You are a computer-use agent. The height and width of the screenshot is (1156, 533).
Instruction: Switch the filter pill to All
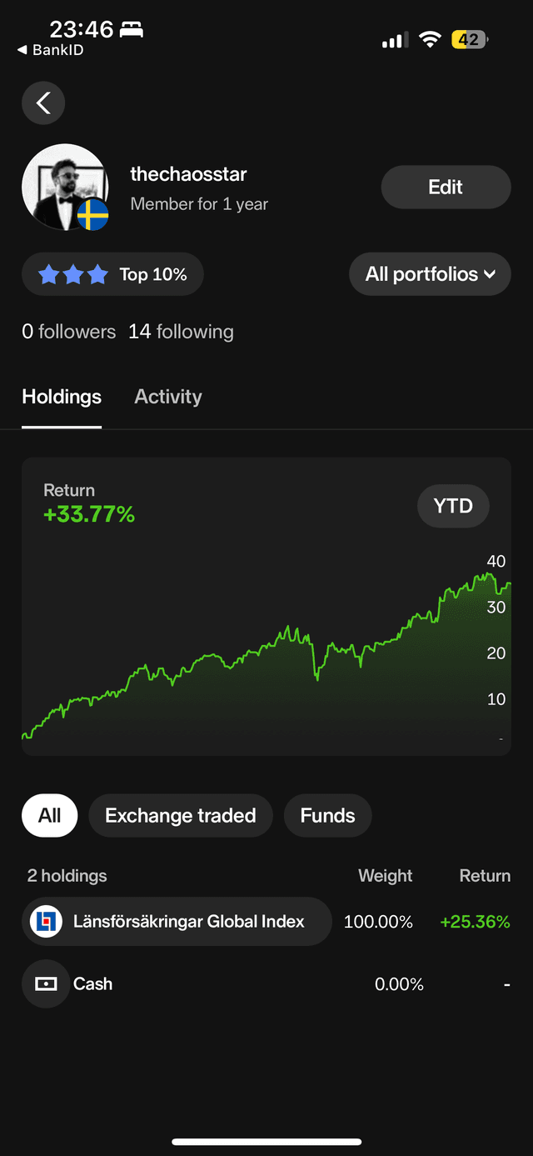coord(49,815)
